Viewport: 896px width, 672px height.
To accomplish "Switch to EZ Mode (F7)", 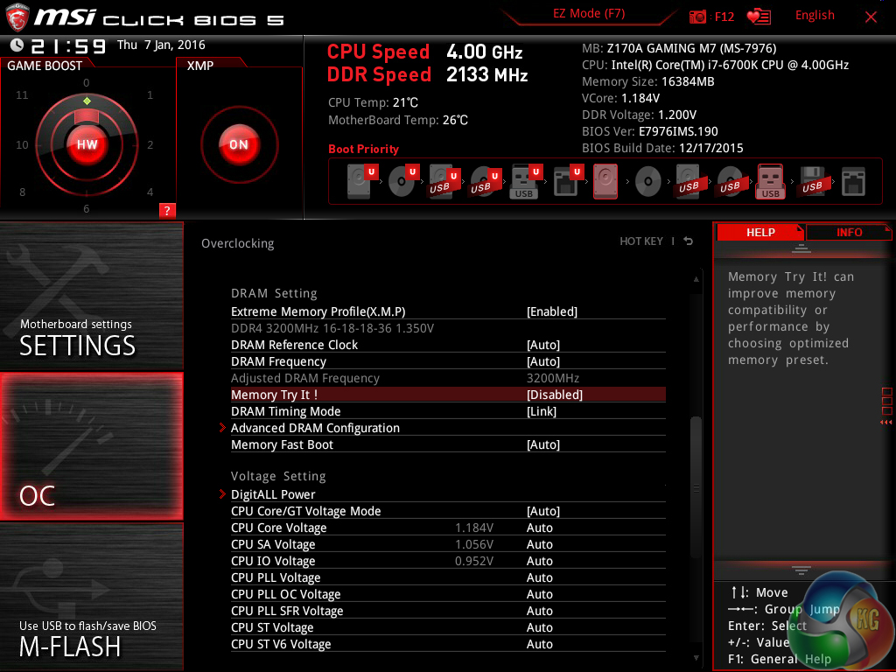I will tap(589, 14).
